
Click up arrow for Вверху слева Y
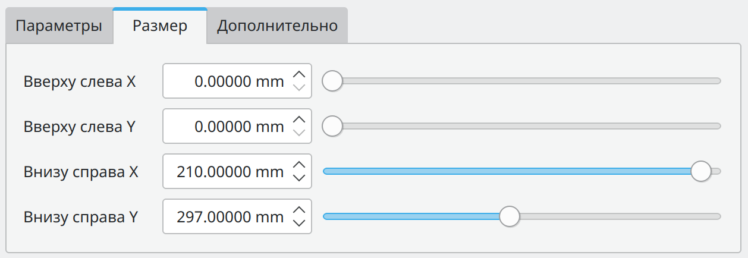[x=299, y=119]
